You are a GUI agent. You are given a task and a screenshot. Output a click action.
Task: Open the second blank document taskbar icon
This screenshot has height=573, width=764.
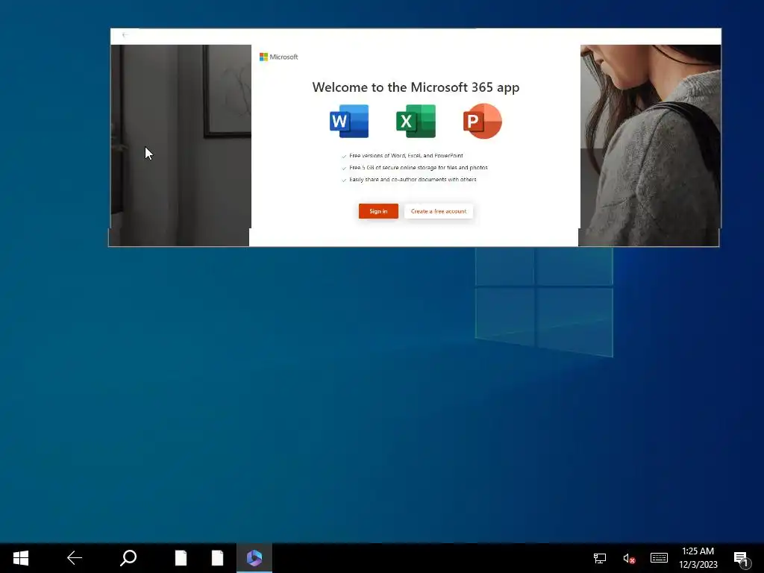[x=217, y=558]
